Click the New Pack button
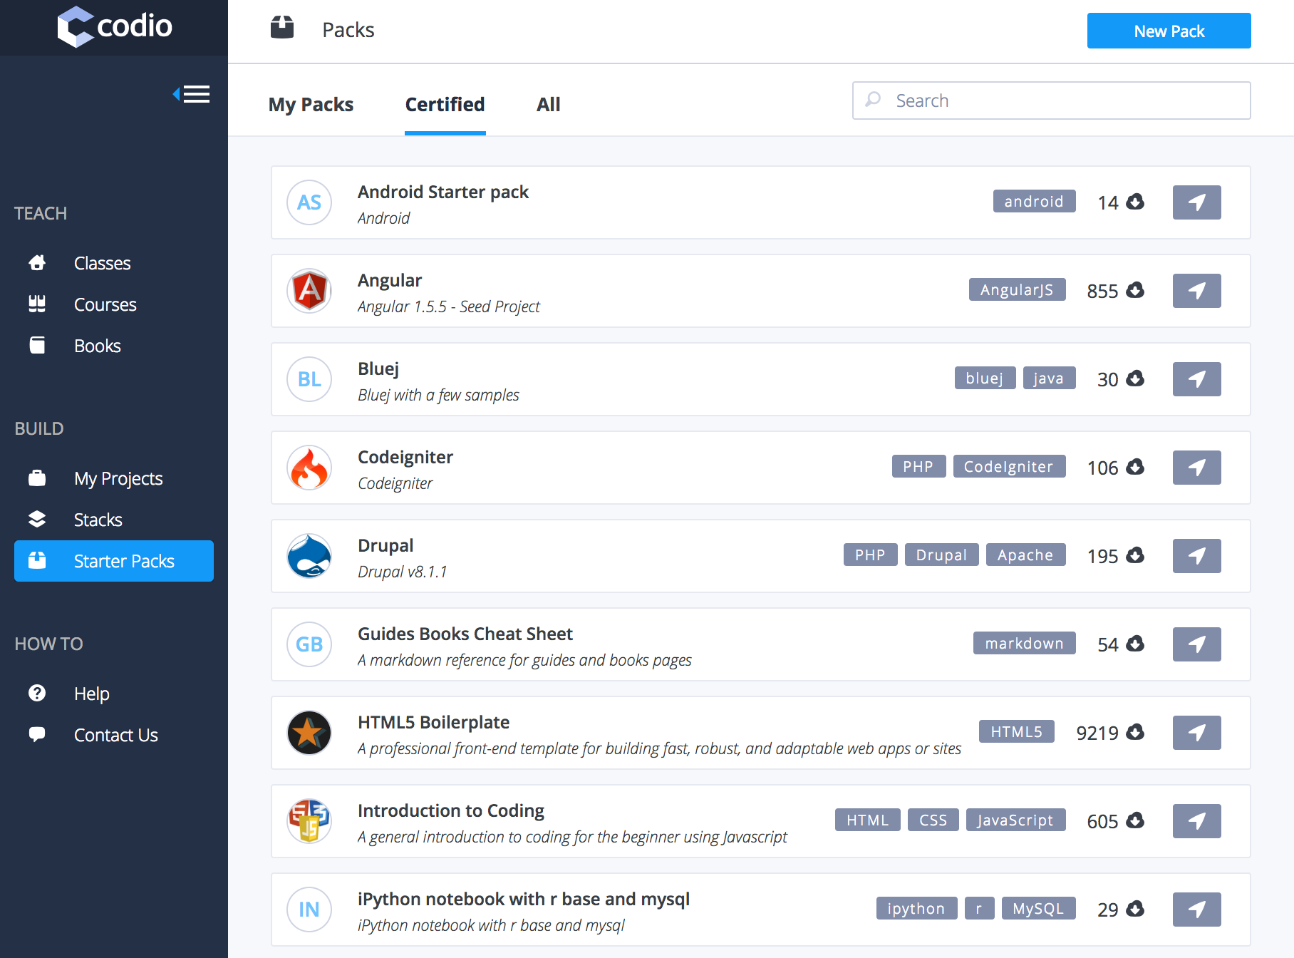 pos(1169,31)
